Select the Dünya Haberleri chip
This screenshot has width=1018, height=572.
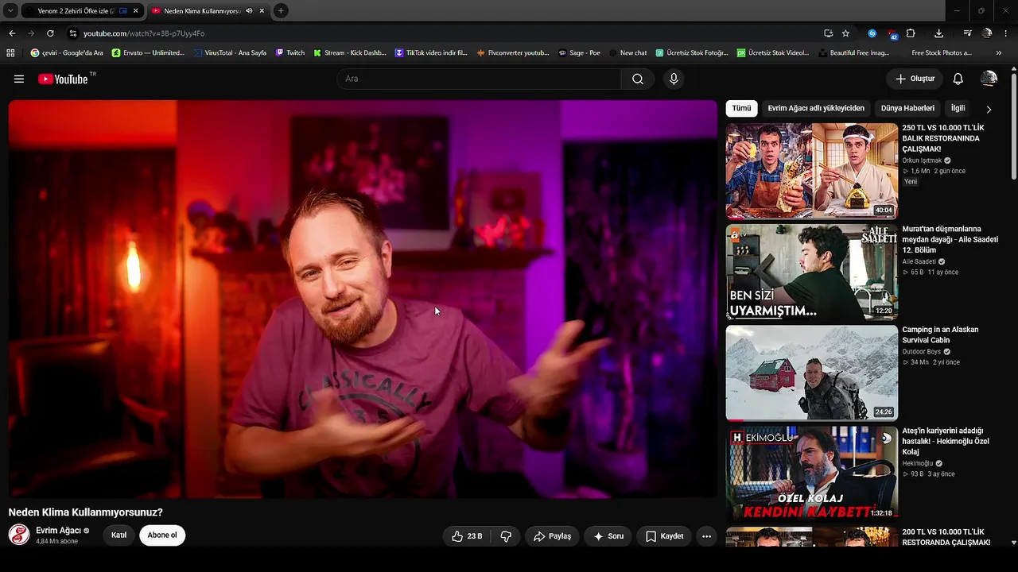[907, 108]
